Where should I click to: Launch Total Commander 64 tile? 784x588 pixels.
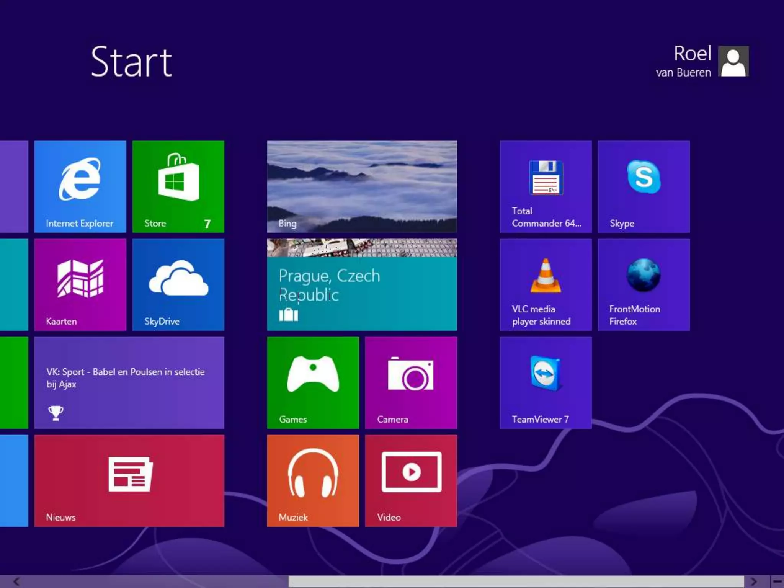click(x=546, y=186)
